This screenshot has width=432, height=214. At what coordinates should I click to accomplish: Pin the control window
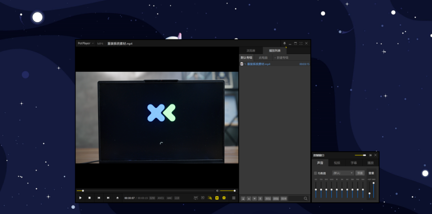370,155
